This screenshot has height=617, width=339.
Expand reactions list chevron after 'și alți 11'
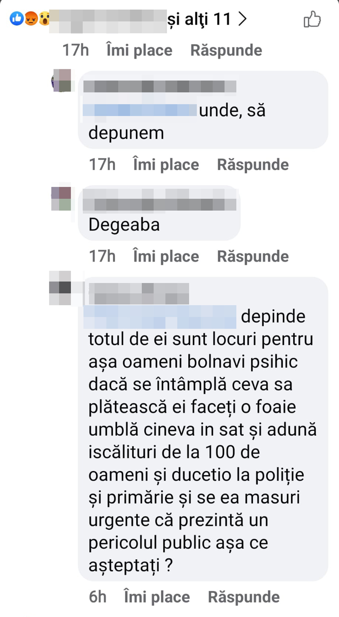[242, 19]
